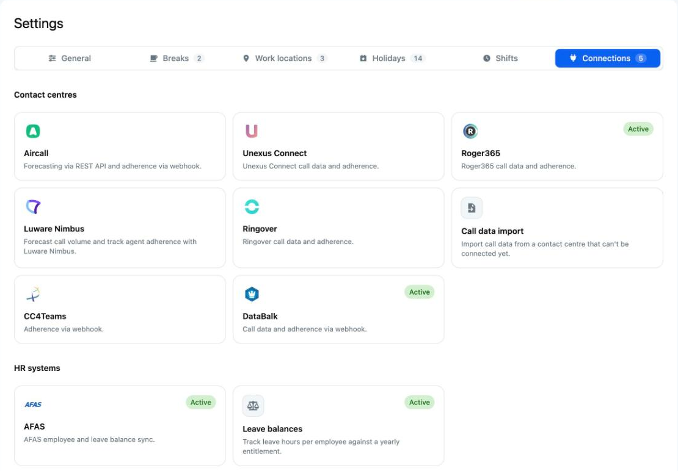Click the Leave balances scales icon
The image size is (678, 471).
pos(253,406)
